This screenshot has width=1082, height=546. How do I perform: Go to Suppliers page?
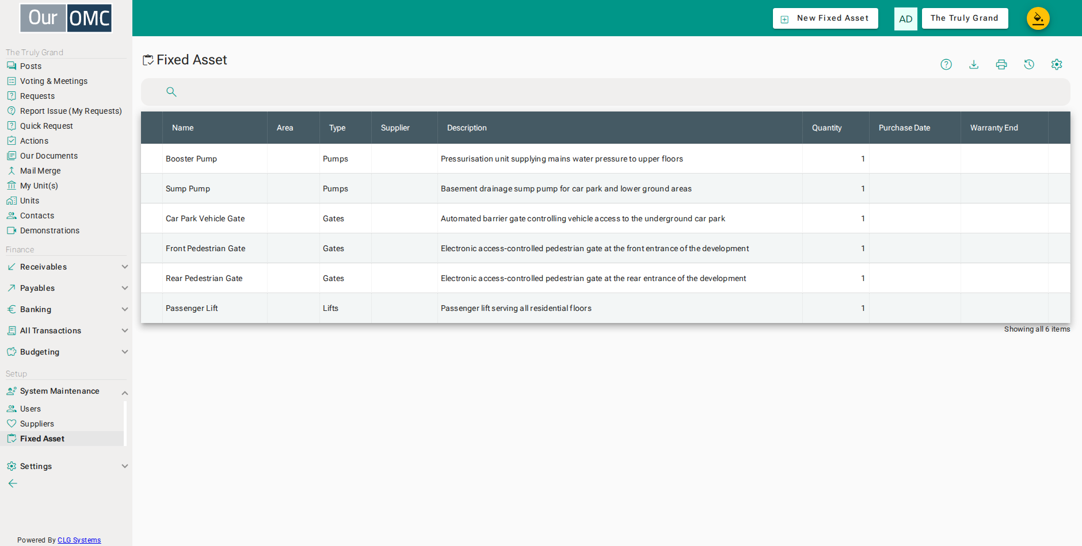(37, 424)
